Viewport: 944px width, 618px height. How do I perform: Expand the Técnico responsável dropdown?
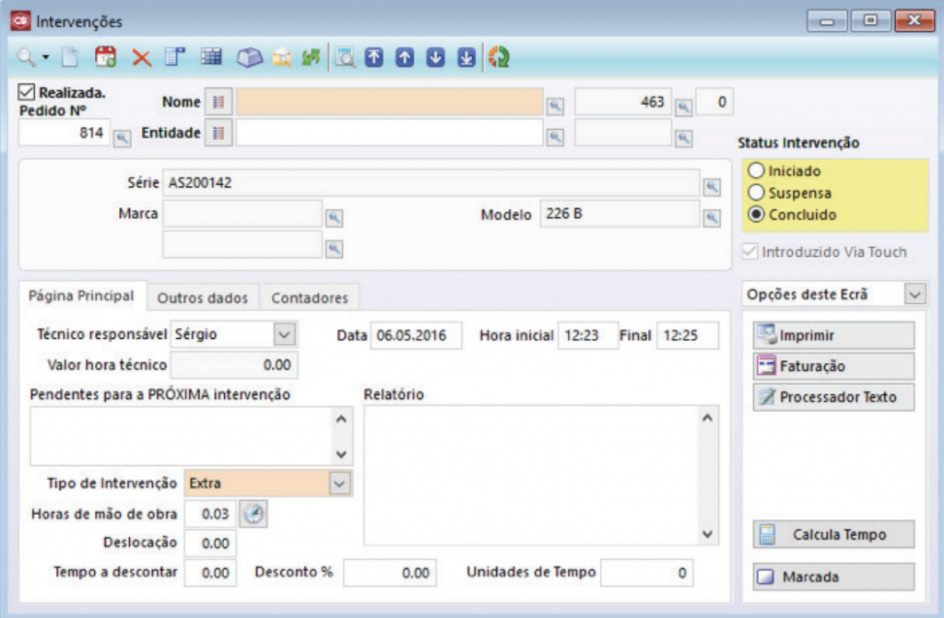(x=285, y=334)
